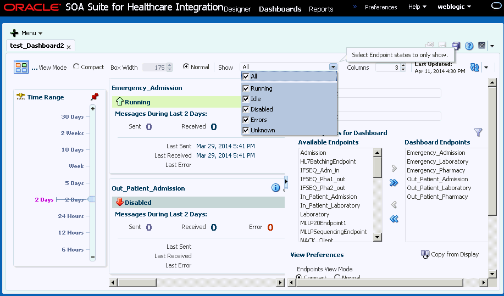Image resolution: width=504 pixels, height=296 pixels.
Task: Unpin the Time Range panel pushpin
Action: pyautogui.click(x=95, y=97)
